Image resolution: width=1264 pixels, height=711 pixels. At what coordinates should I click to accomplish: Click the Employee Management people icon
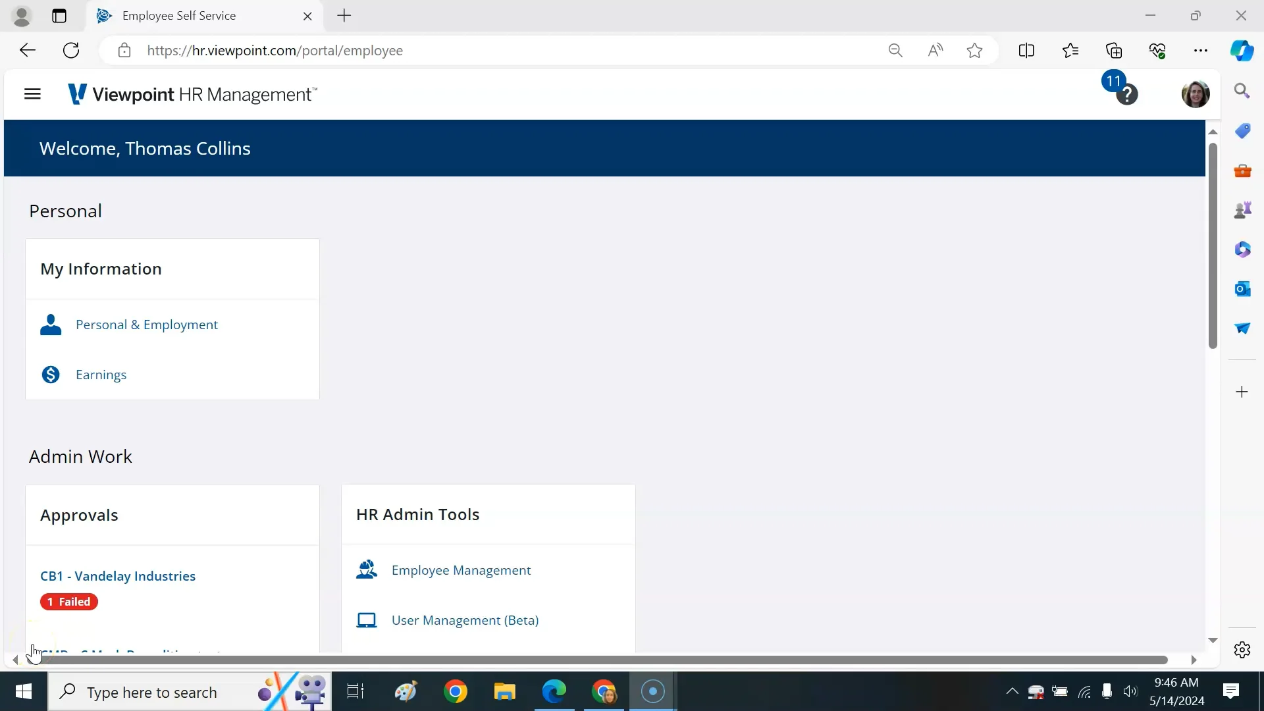tap(367, 569)
